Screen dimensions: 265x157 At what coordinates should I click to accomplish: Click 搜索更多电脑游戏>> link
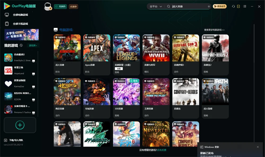click(x=214, y=30)
